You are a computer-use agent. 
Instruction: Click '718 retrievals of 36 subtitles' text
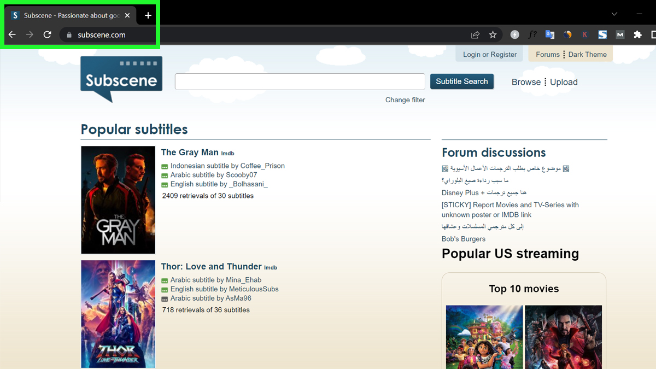tap(206, 310)
